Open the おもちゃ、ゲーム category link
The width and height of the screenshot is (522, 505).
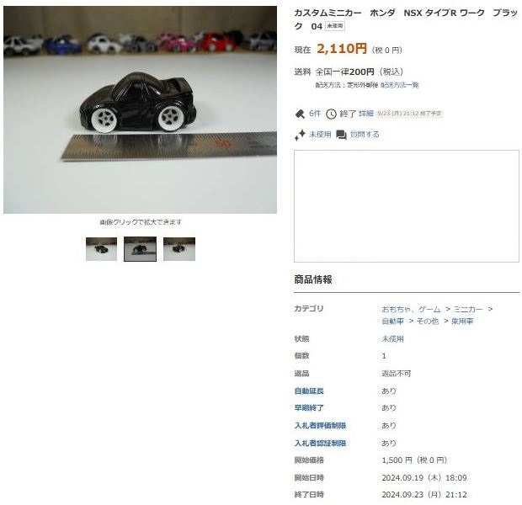pyautogui.click(x=411, y=309)
